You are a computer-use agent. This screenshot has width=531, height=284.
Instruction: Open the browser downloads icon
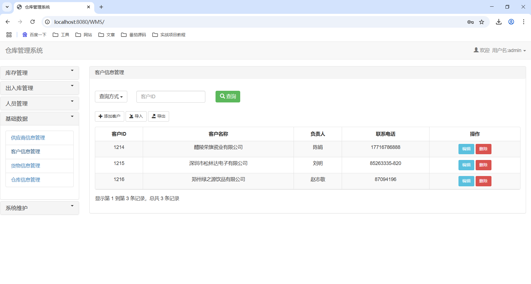pos(499,22)
